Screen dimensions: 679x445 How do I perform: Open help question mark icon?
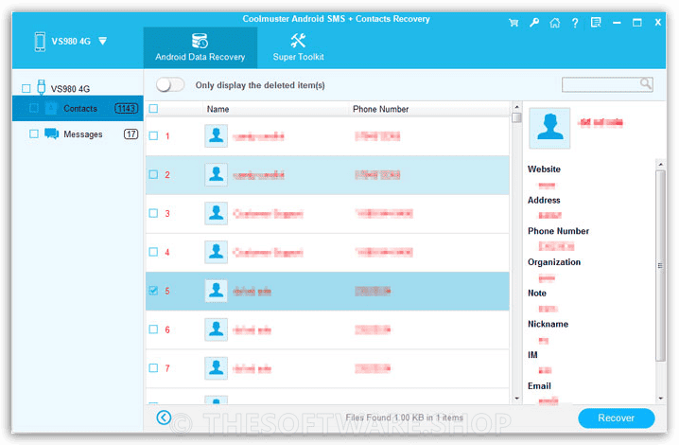[575, 23]
